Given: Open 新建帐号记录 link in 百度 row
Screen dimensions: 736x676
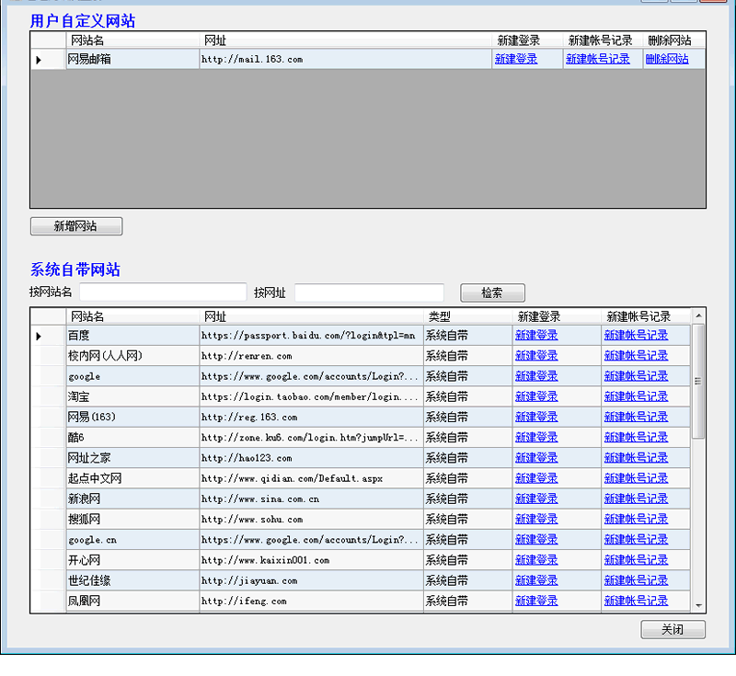Looking at the screenshot, I should [636, 335].
